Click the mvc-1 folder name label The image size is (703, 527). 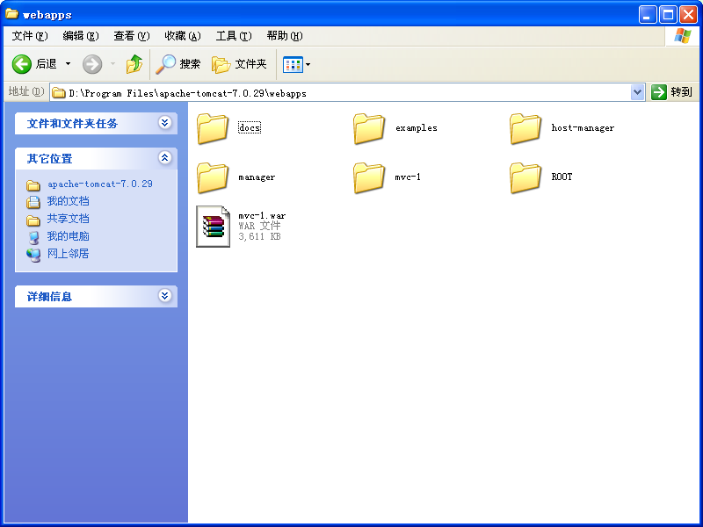pyautogui.click(x=408, y=177)
